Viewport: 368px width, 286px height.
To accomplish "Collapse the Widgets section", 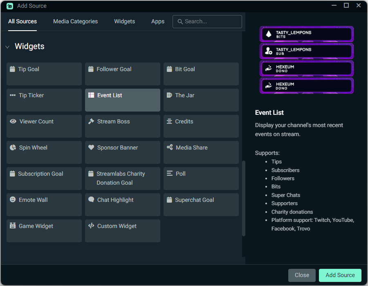I will [x=7, y=47].
